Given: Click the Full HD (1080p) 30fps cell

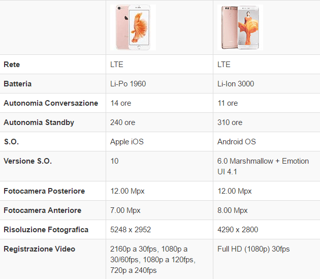Looking at the screenshot, I should pyautogui.click(x=253, y=249).
